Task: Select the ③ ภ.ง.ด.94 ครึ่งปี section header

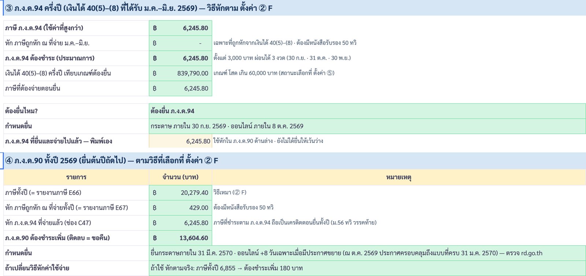Action: 294,8
